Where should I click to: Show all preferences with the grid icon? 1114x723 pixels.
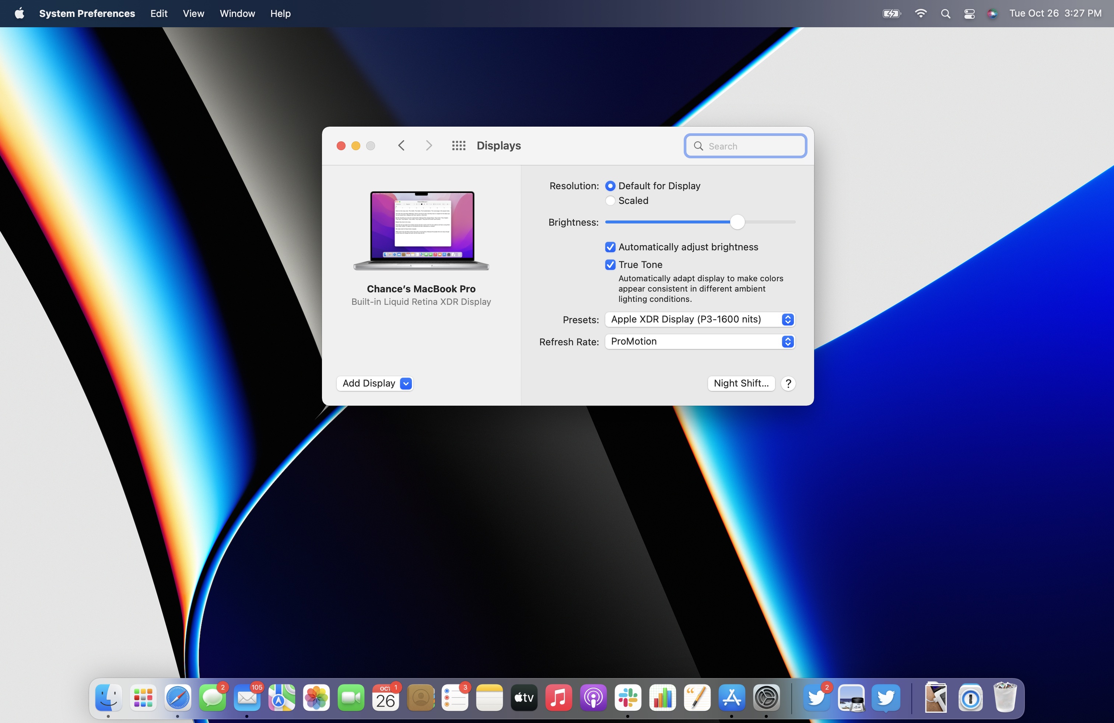[x=459, y=145]
